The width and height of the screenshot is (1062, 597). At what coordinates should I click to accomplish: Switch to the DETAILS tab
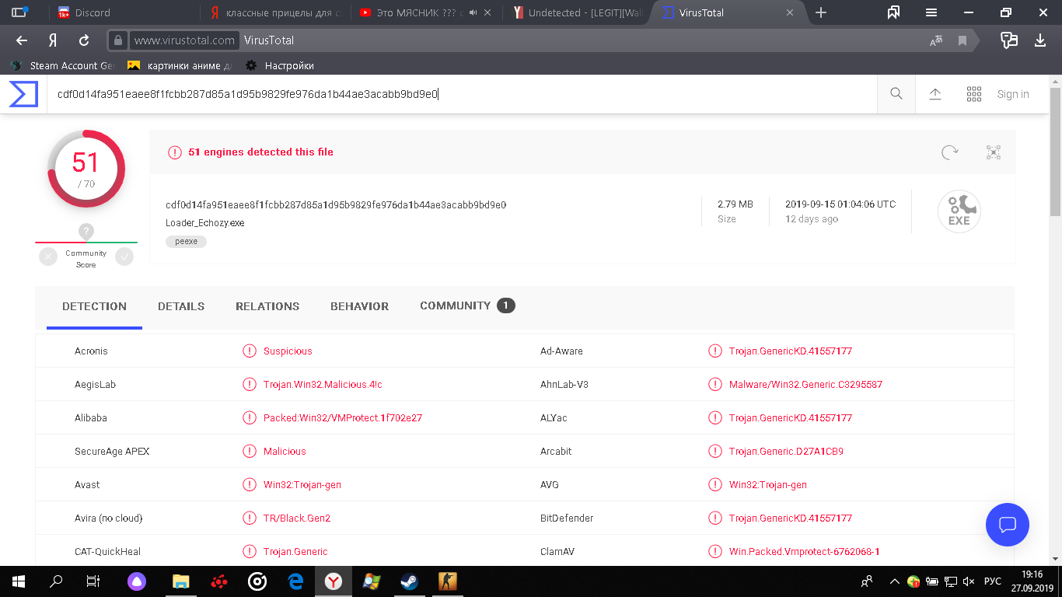181,306
